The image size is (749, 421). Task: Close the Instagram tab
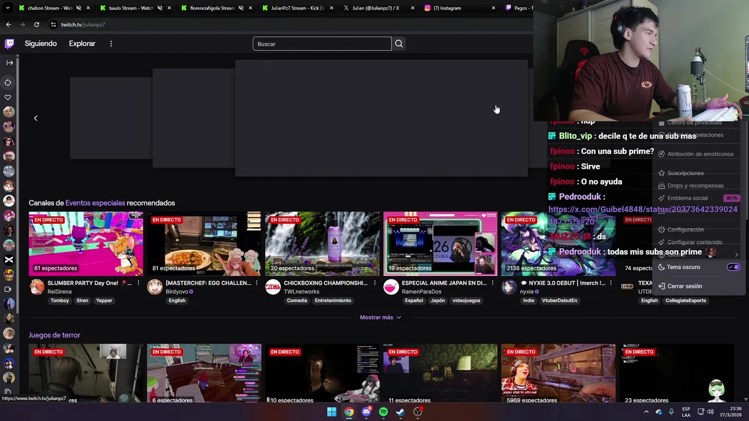(493, 8)
